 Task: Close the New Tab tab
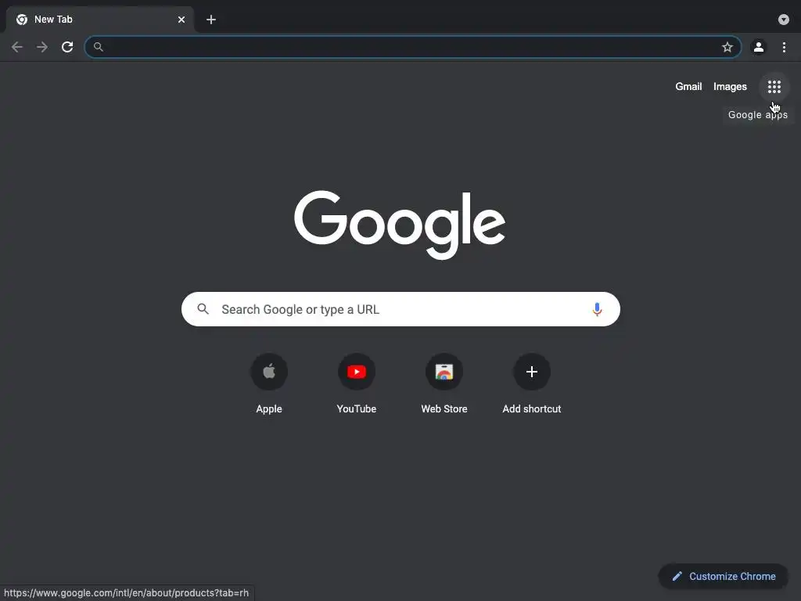point(181,20)
